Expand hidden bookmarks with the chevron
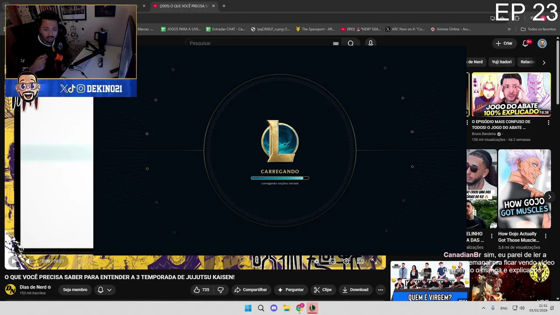This screenshot has height=315, width=560. tap(509, 29)
